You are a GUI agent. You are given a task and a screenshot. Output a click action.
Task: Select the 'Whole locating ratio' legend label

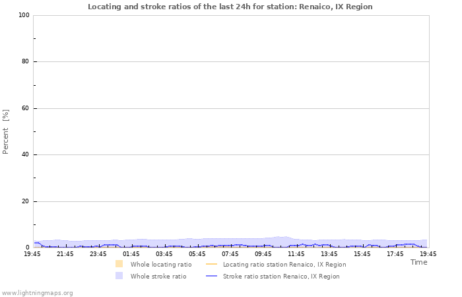pyautogui.click(x=161, y=264)
